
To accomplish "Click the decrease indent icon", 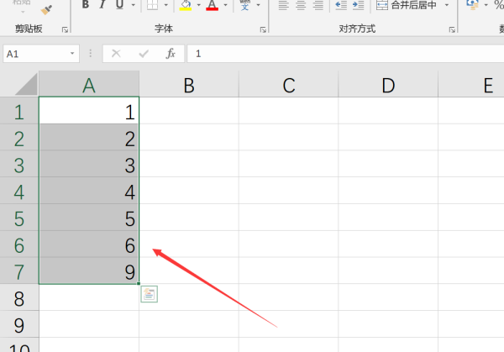I will pyautogui.click(x=341, y=5).
